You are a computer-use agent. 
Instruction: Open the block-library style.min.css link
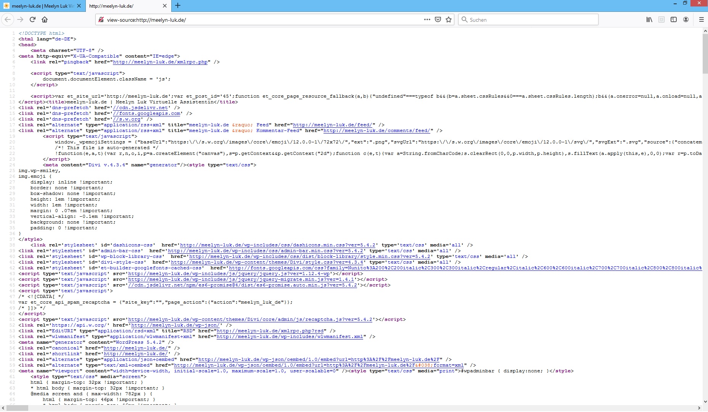[310, 256]
